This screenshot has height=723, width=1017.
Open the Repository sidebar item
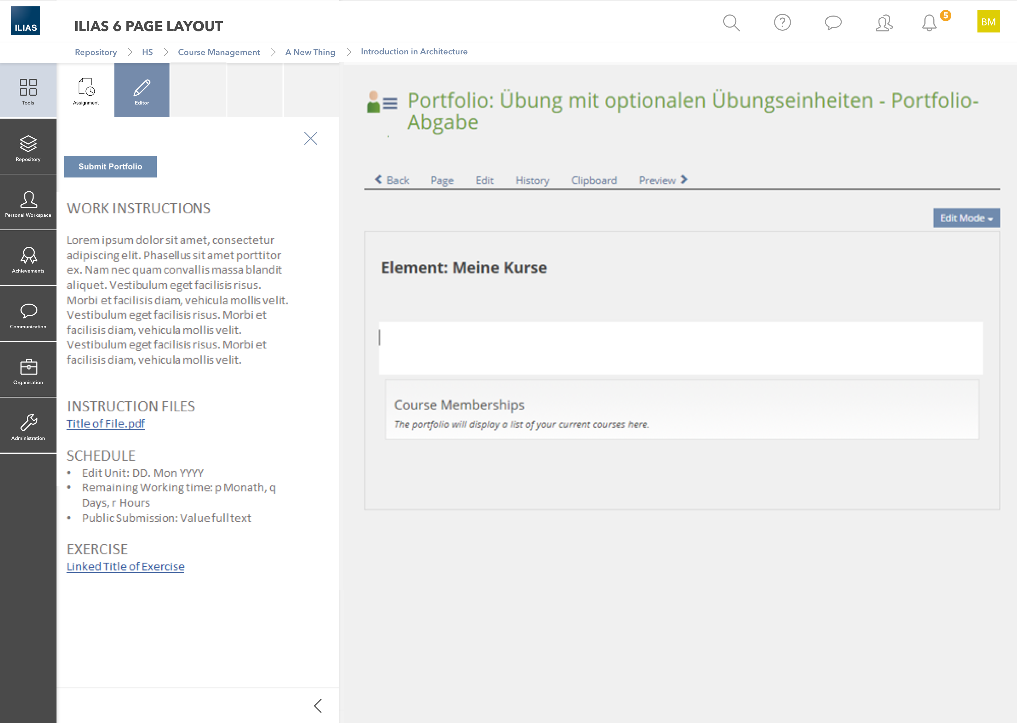tap(28, 147)
